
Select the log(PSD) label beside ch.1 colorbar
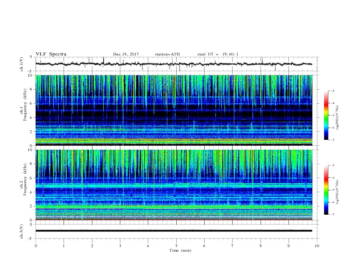point(337,118)
